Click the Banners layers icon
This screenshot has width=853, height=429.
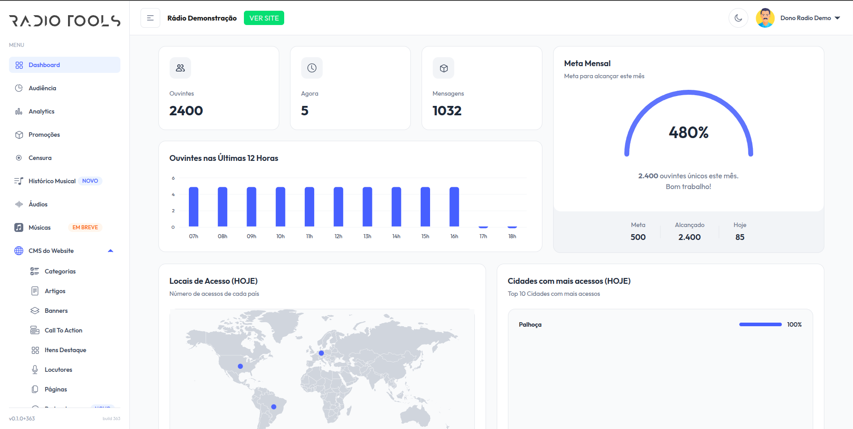(x=35, y=311)
